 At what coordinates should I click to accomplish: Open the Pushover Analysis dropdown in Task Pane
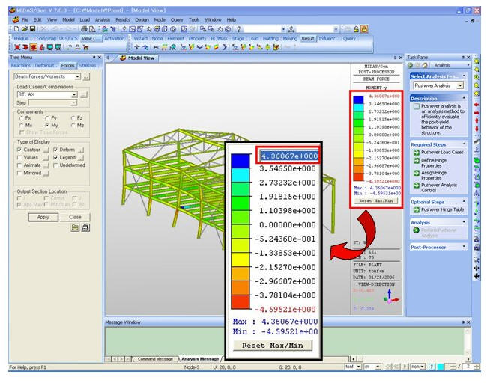(460, 85)
